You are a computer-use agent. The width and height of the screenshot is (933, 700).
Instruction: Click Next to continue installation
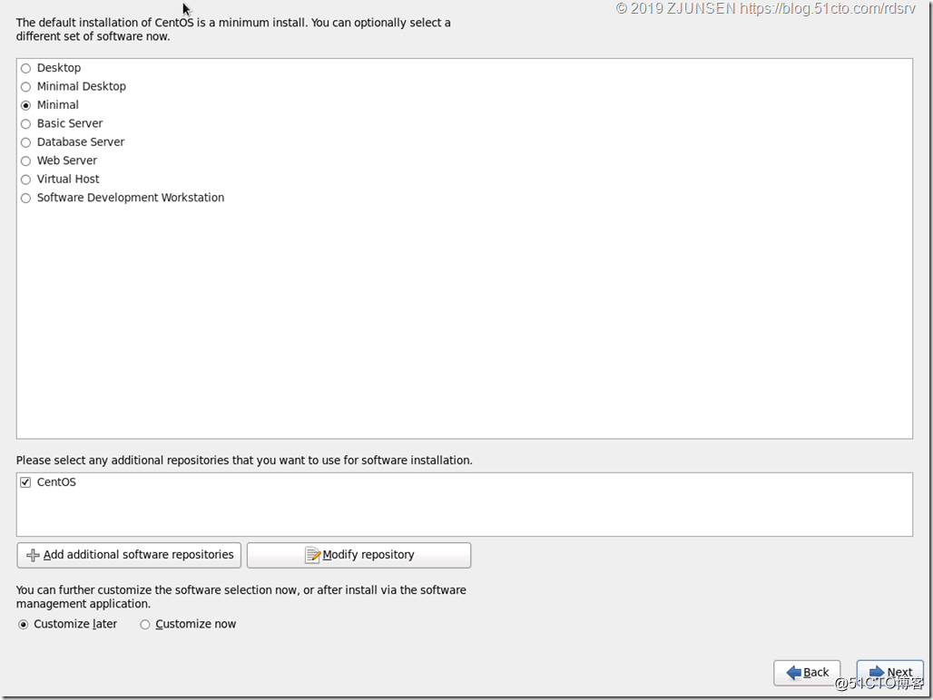890,673
